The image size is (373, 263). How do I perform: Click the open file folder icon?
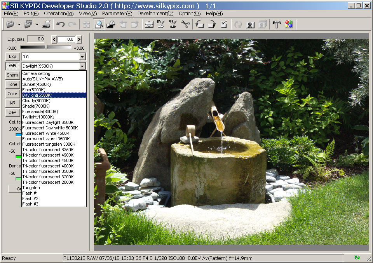10,24
